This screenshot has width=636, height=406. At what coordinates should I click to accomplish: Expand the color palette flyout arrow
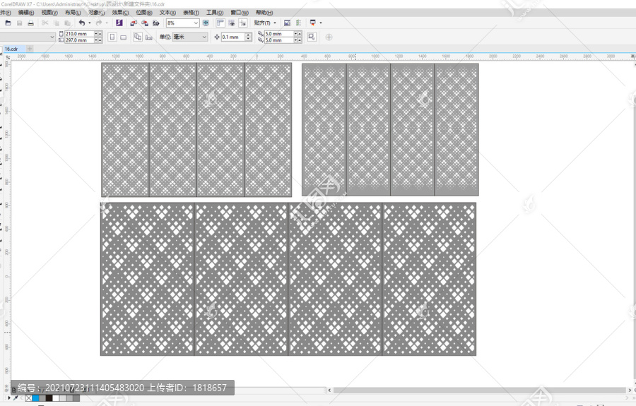coord(9,398)
